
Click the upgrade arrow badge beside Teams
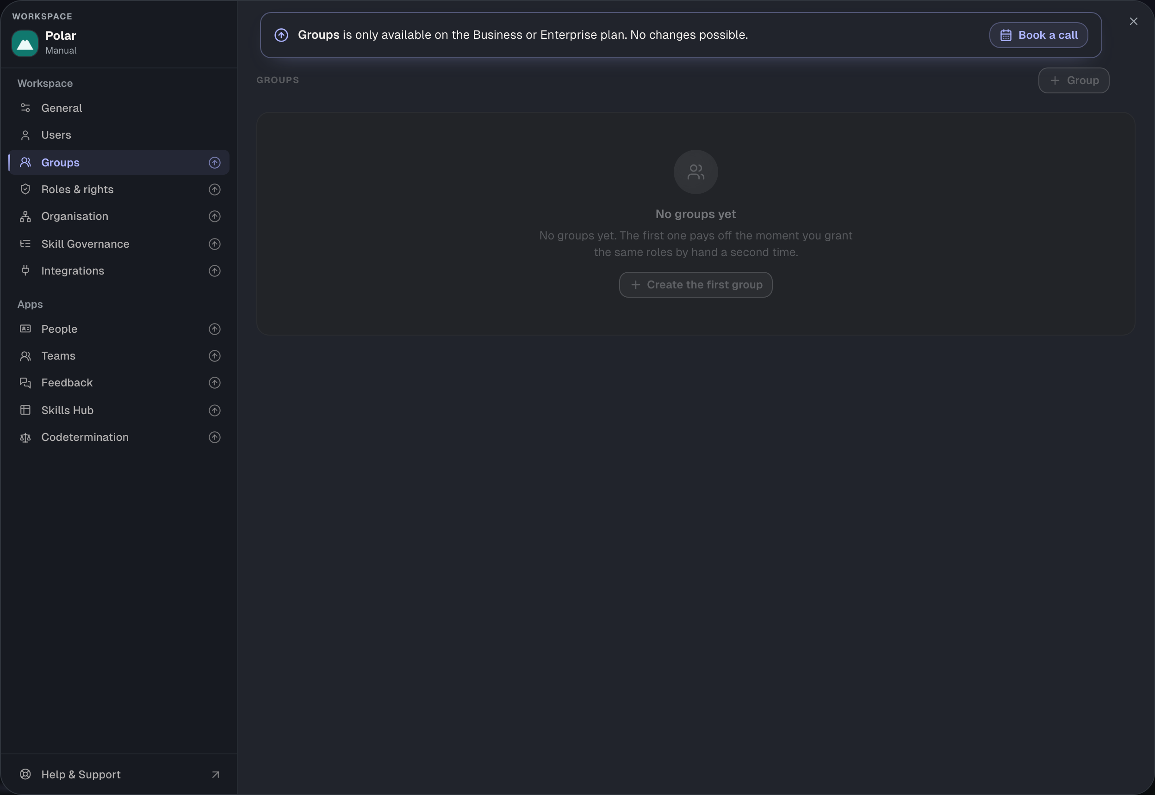pyautogui.click(x=214, y=356)
